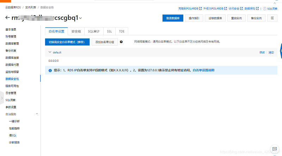Open the list menu icon button

click(272, 18)
